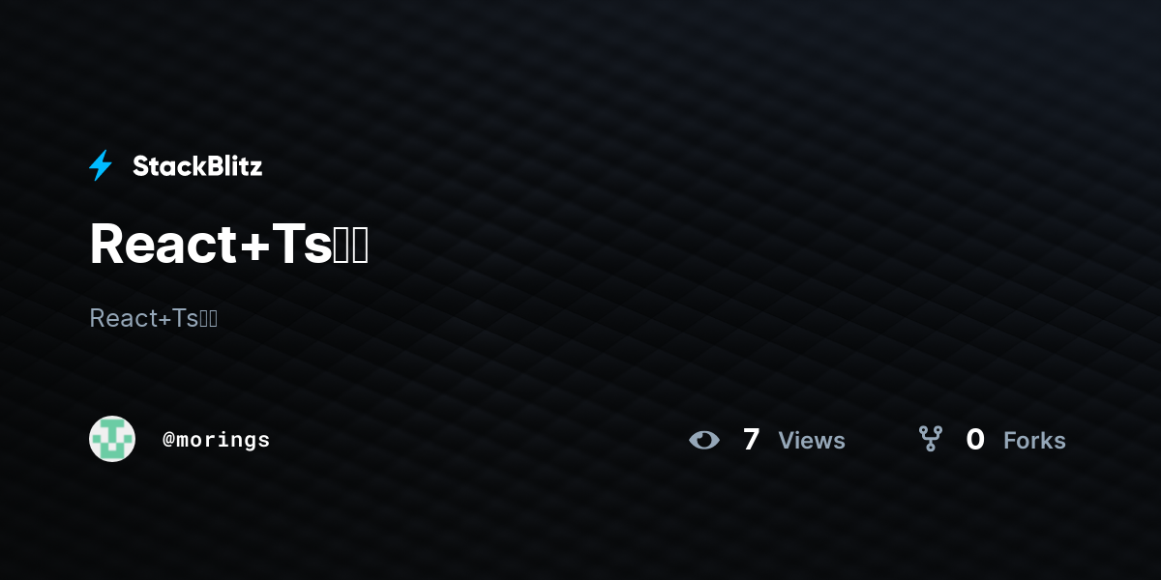Click the @ symbol before morings

click(168, 440)
